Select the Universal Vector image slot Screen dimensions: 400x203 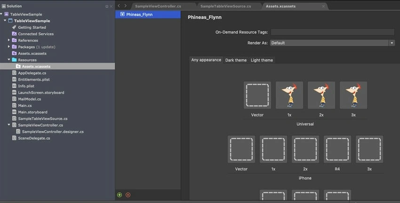[x=257, y=95]
